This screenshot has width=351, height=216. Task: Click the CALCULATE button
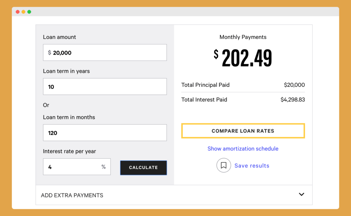click(144, 167)
